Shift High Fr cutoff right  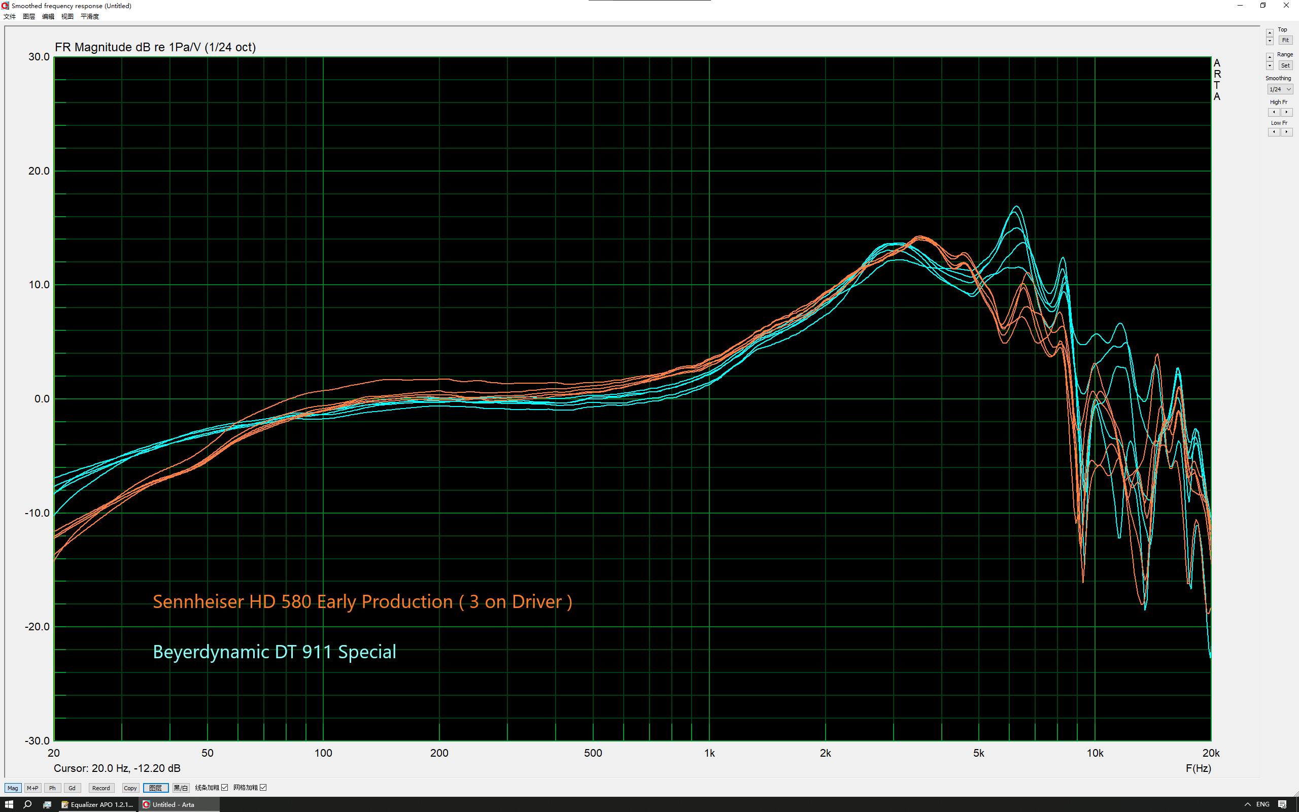[1286, 112]
